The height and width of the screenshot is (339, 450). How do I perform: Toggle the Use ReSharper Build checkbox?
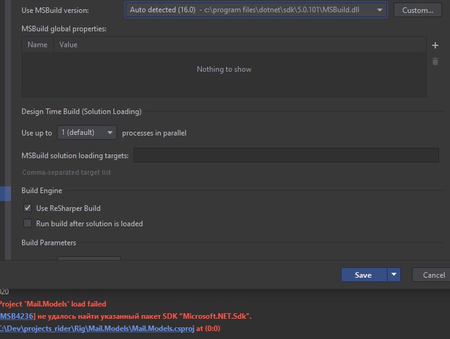coord(28,208)
